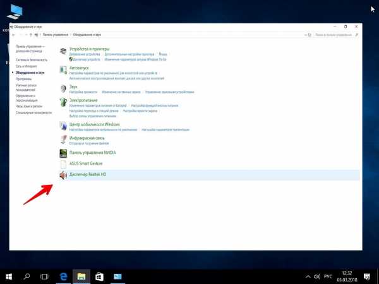Expand the address bar history dropdown
The image size is (379, 284).
coord(305,35)
